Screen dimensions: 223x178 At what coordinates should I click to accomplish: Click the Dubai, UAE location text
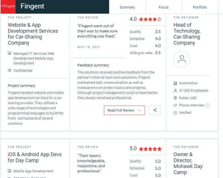[188, 98]
